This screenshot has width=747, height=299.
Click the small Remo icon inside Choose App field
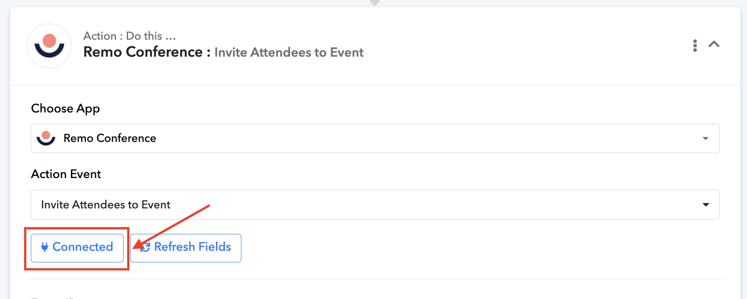tap(46, 138)
